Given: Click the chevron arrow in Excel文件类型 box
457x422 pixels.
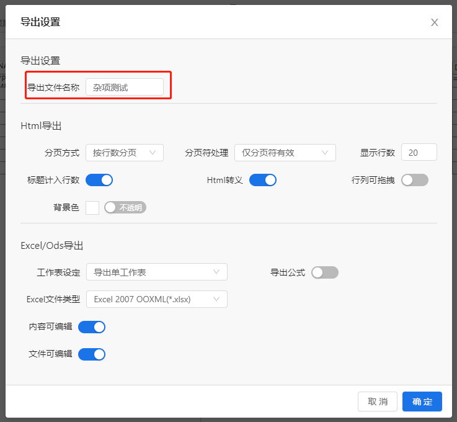Looking at the screenshot, I should [216, 299].
